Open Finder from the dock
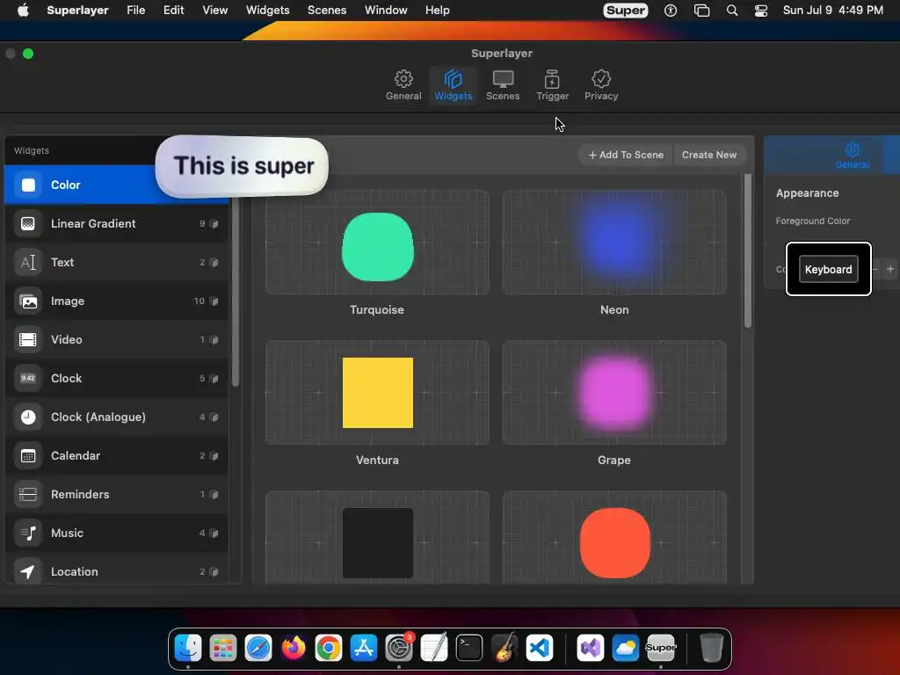 pyautogui.click(x=188, y=648)
